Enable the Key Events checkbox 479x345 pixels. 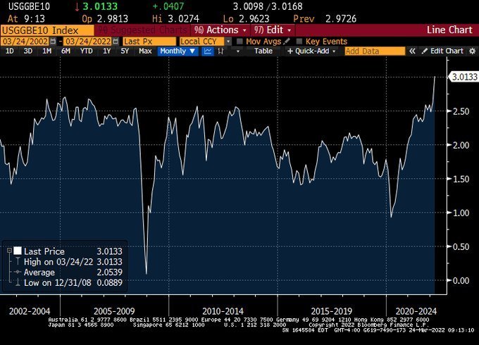click(299, 42)
